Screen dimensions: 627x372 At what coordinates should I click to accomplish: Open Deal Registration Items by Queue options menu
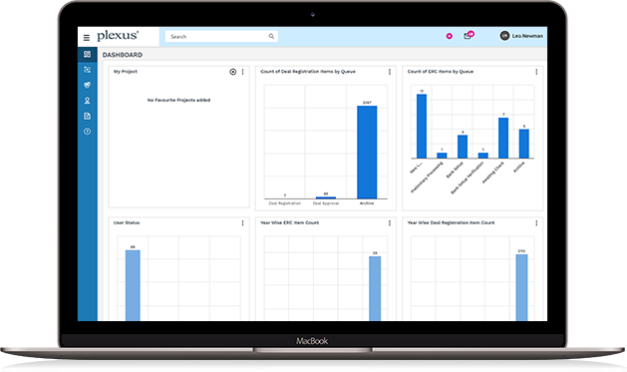click(390, 72)
